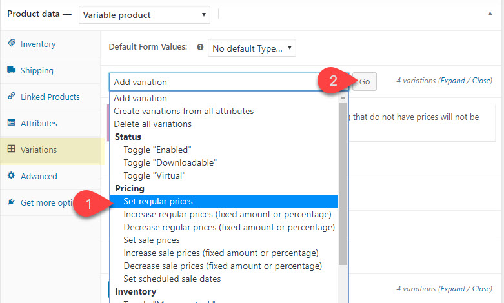The image size is (504, 303).
Task: Click the bottom Expand link
Action: pos(452,289)
